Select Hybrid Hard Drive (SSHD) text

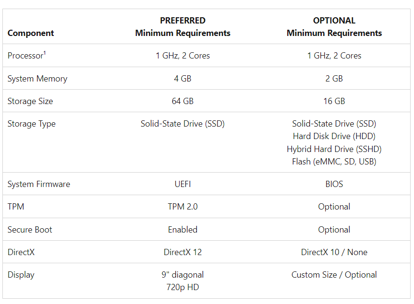[334, 149]
